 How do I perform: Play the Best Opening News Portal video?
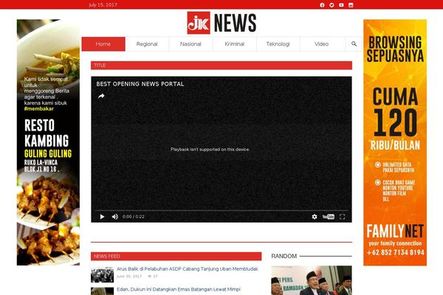click(102, 217)
